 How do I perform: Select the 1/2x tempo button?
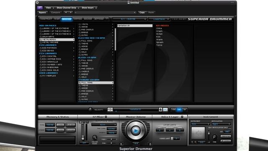click(173, 109)
